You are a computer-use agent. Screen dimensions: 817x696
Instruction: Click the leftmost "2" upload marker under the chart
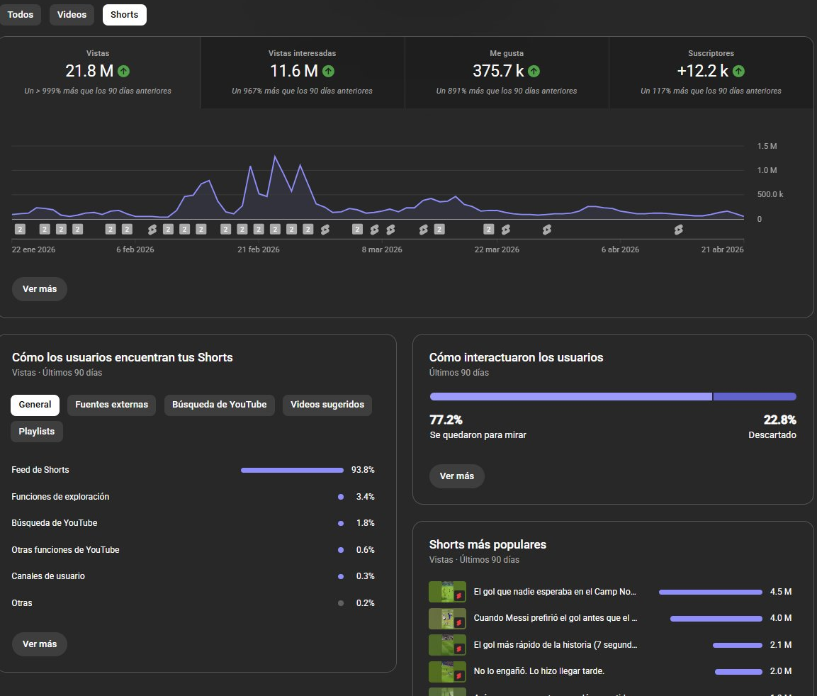[x=20, y=229]
